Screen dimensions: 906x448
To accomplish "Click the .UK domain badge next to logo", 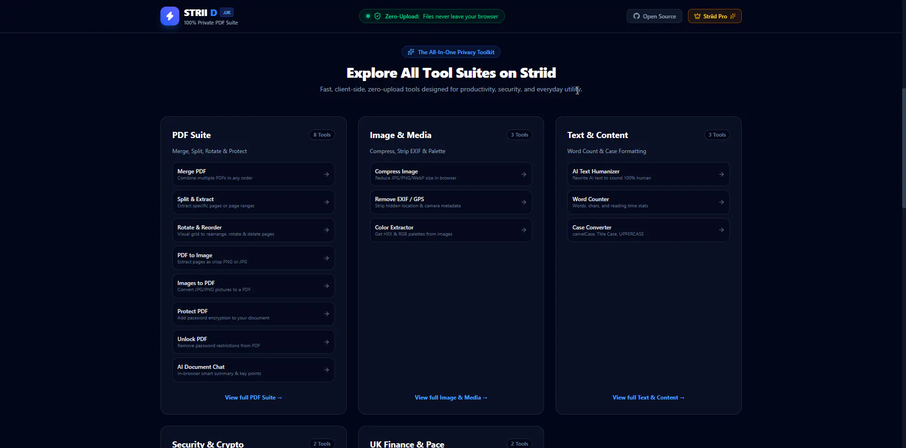I will (x=227, y=13).
